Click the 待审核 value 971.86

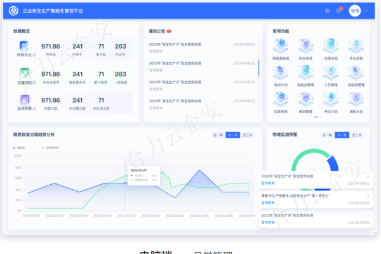pyautogui.click(x=50, y=46)
